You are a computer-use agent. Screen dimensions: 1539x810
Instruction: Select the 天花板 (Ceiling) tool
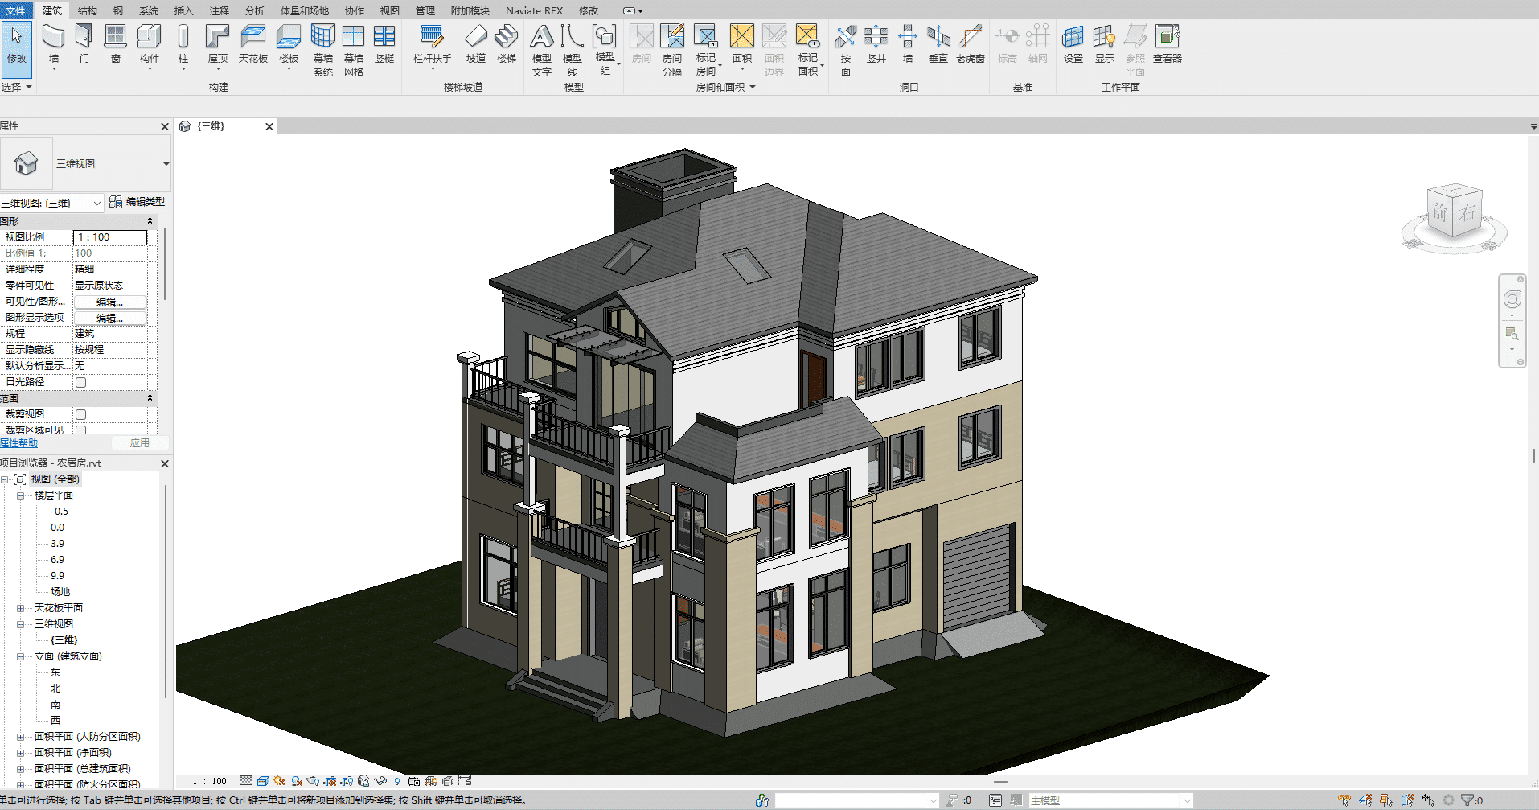point(252,44)
